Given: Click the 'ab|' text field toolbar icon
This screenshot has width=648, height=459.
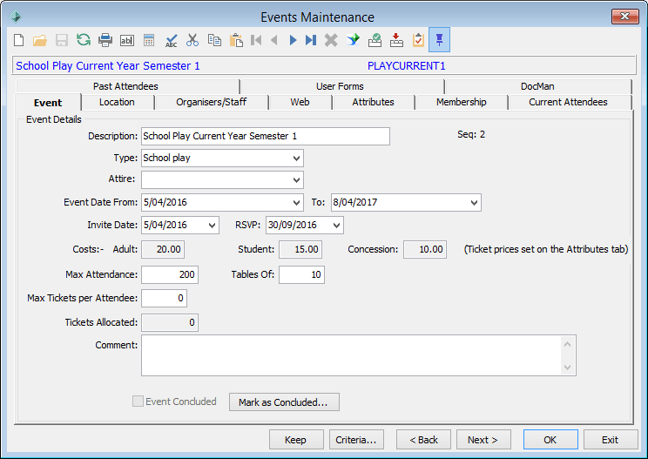Looking at the screenshot, I should click(127, 40).
